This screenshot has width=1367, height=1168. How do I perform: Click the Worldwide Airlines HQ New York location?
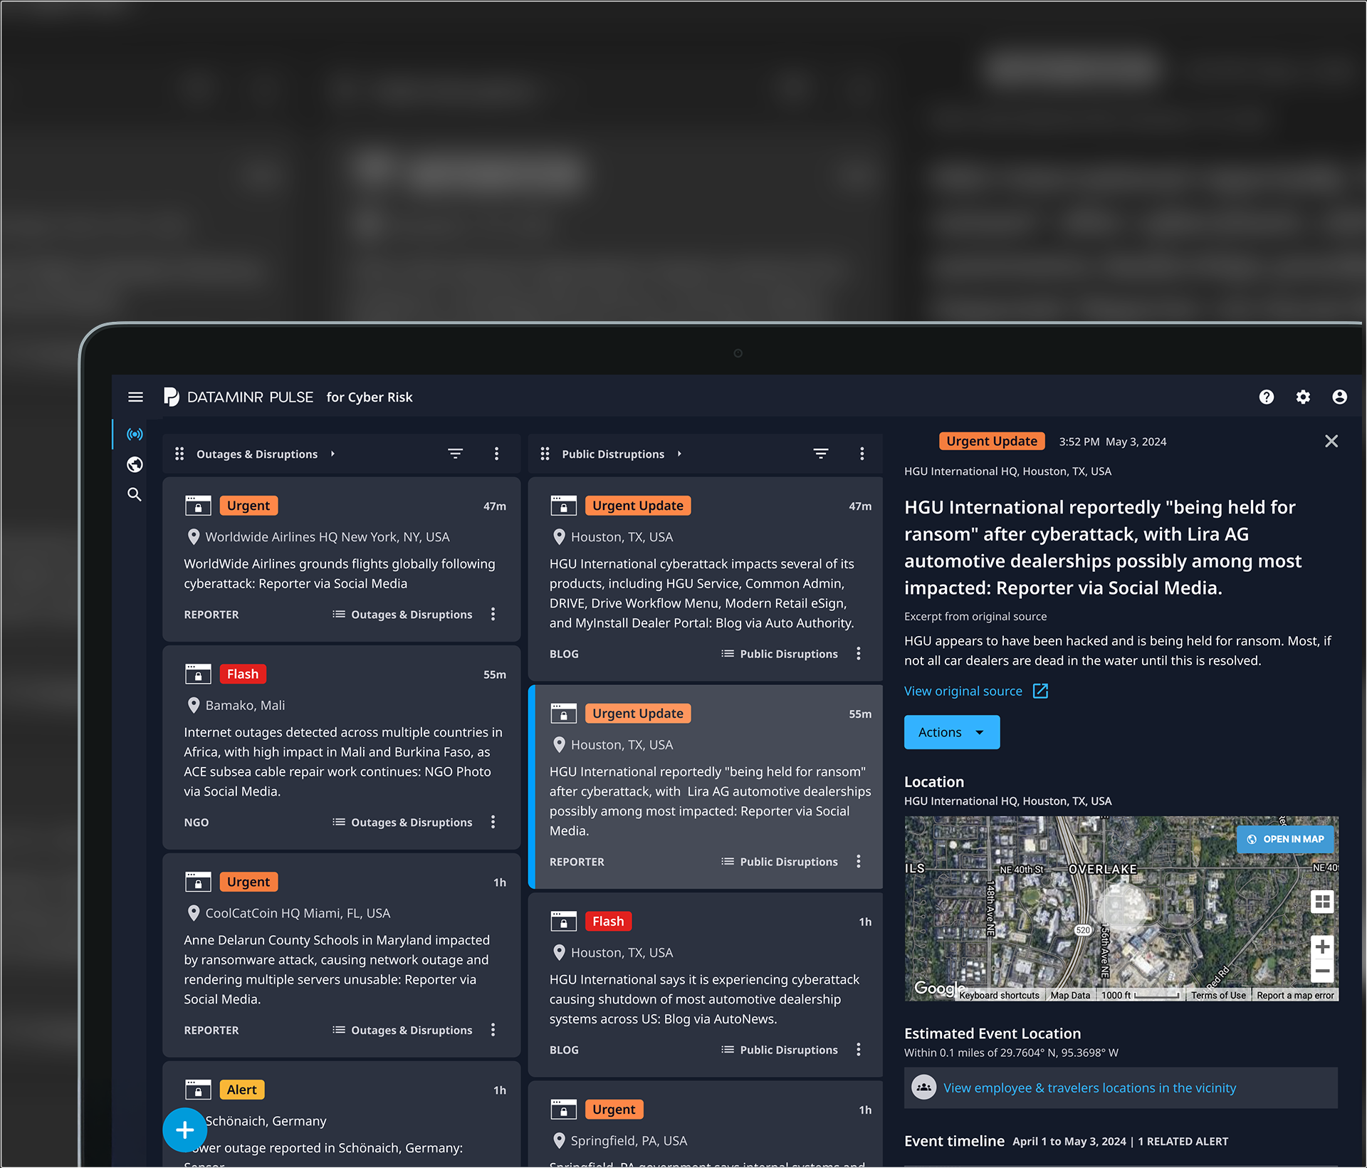328,537
